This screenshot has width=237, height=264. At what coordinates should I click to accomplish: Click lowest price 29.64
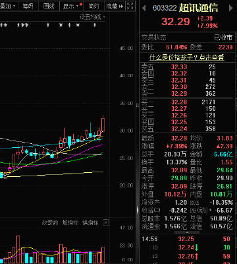coord(224,170)
